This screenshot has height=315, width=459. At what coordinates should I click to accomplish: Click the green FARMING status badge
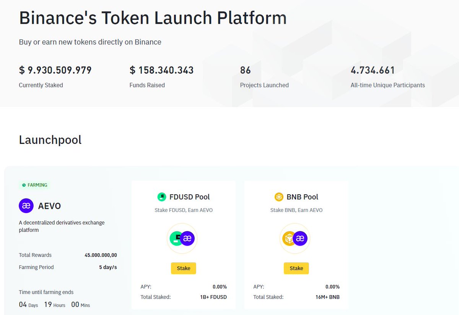(x=34, y=185)
